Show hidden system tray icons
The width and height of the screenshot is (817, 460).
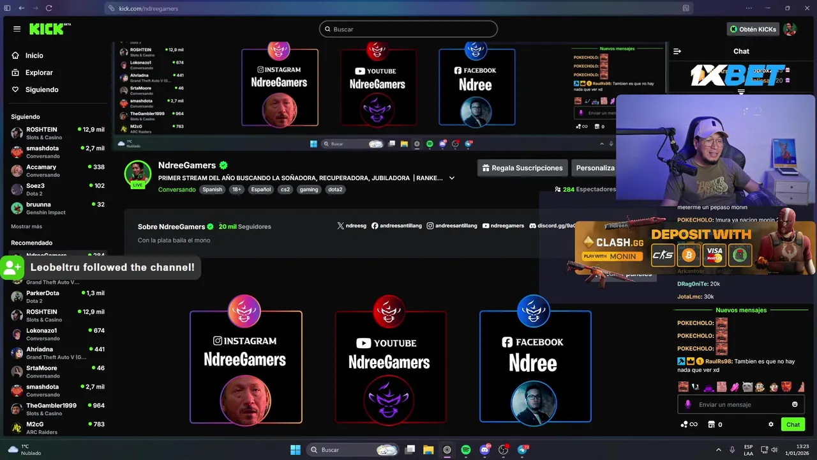point(718,450)
